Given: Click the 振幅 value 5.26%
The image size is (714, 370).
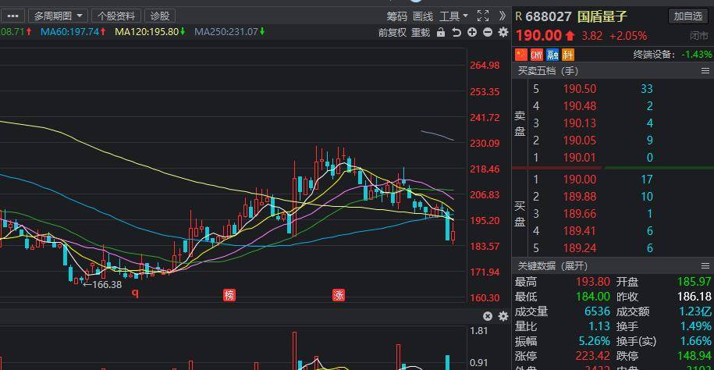Looking at the screenshot, I should click(595, 341).
